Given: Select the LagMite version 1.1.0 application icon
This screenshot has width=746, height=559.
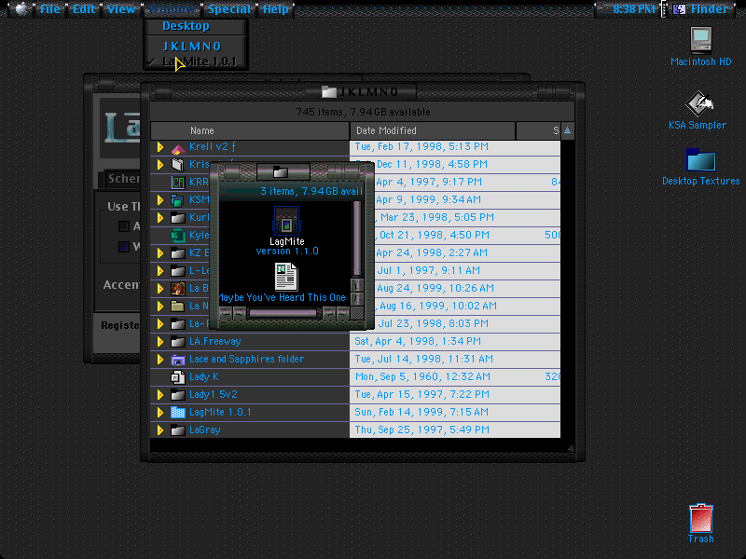Looking at the screenshot, I should 286,221.
